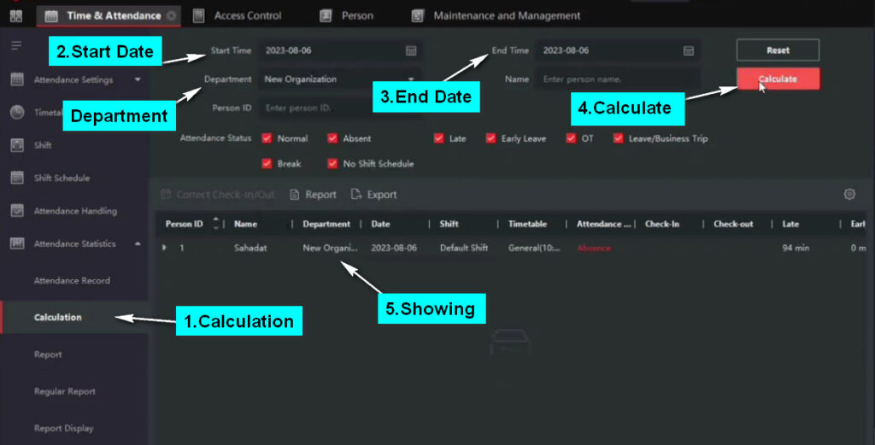The width and height of the screenshot is (875, 445).
Task: Click the Attendance Handling sidebar icon
Action: point(17,211)
